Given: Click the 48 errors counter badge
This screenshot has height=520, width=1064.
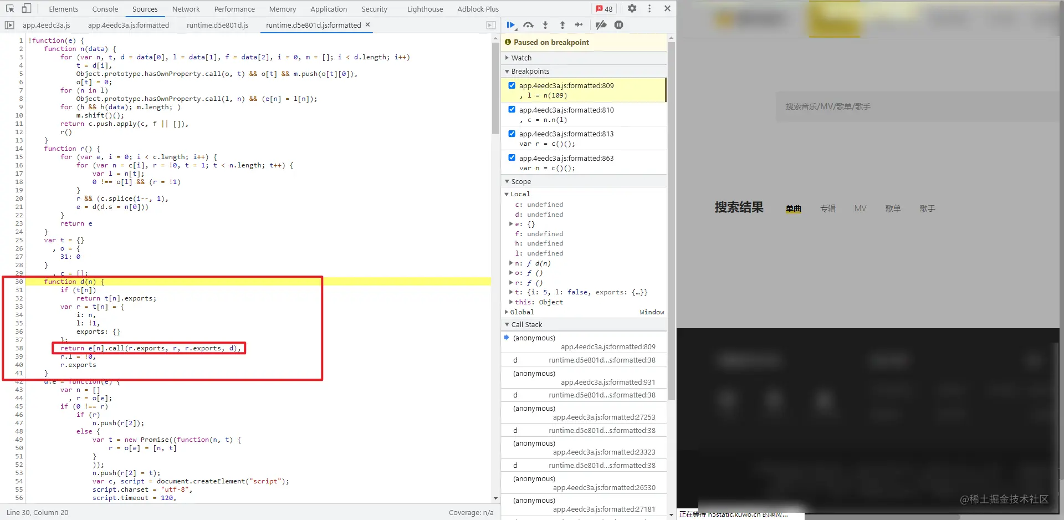Looking at the screenshot, I should click(605, 9).
